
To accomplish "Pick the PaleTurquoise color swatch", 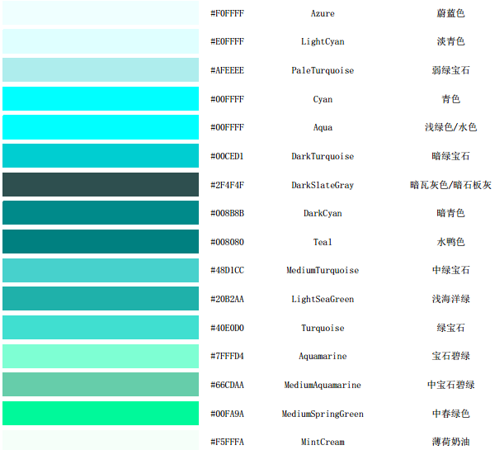I will pos(101,70).
